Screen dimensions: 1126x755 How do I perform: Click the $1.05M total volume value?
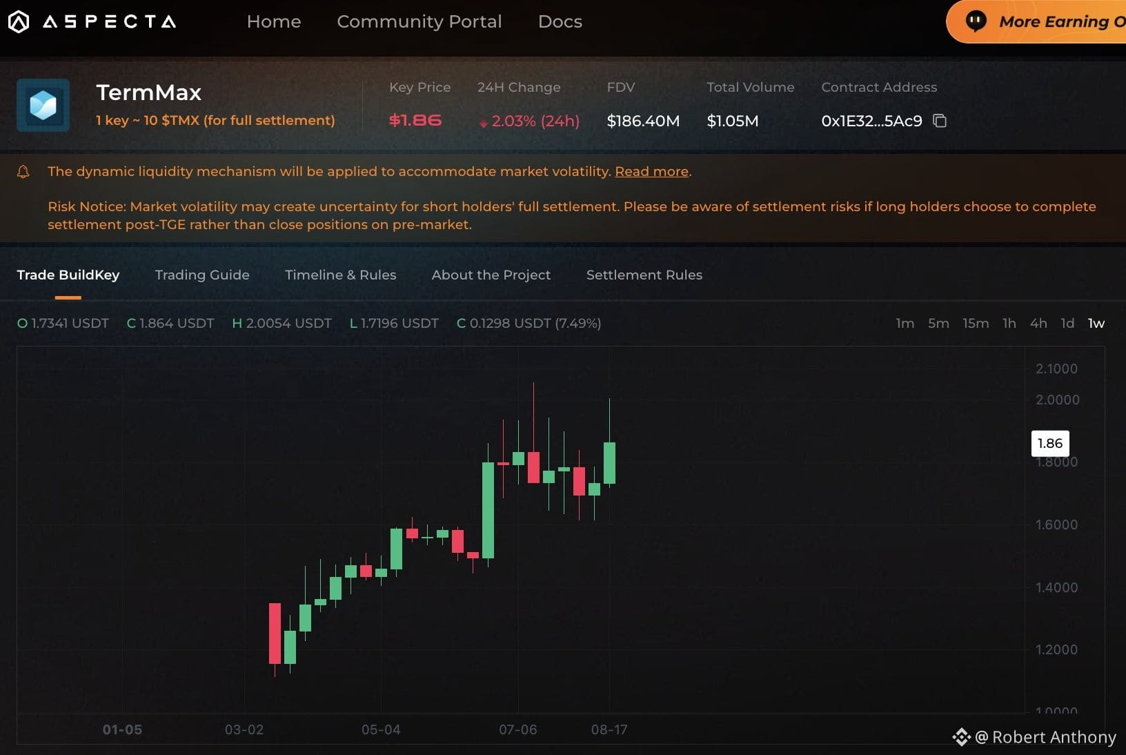pos(733,121)
